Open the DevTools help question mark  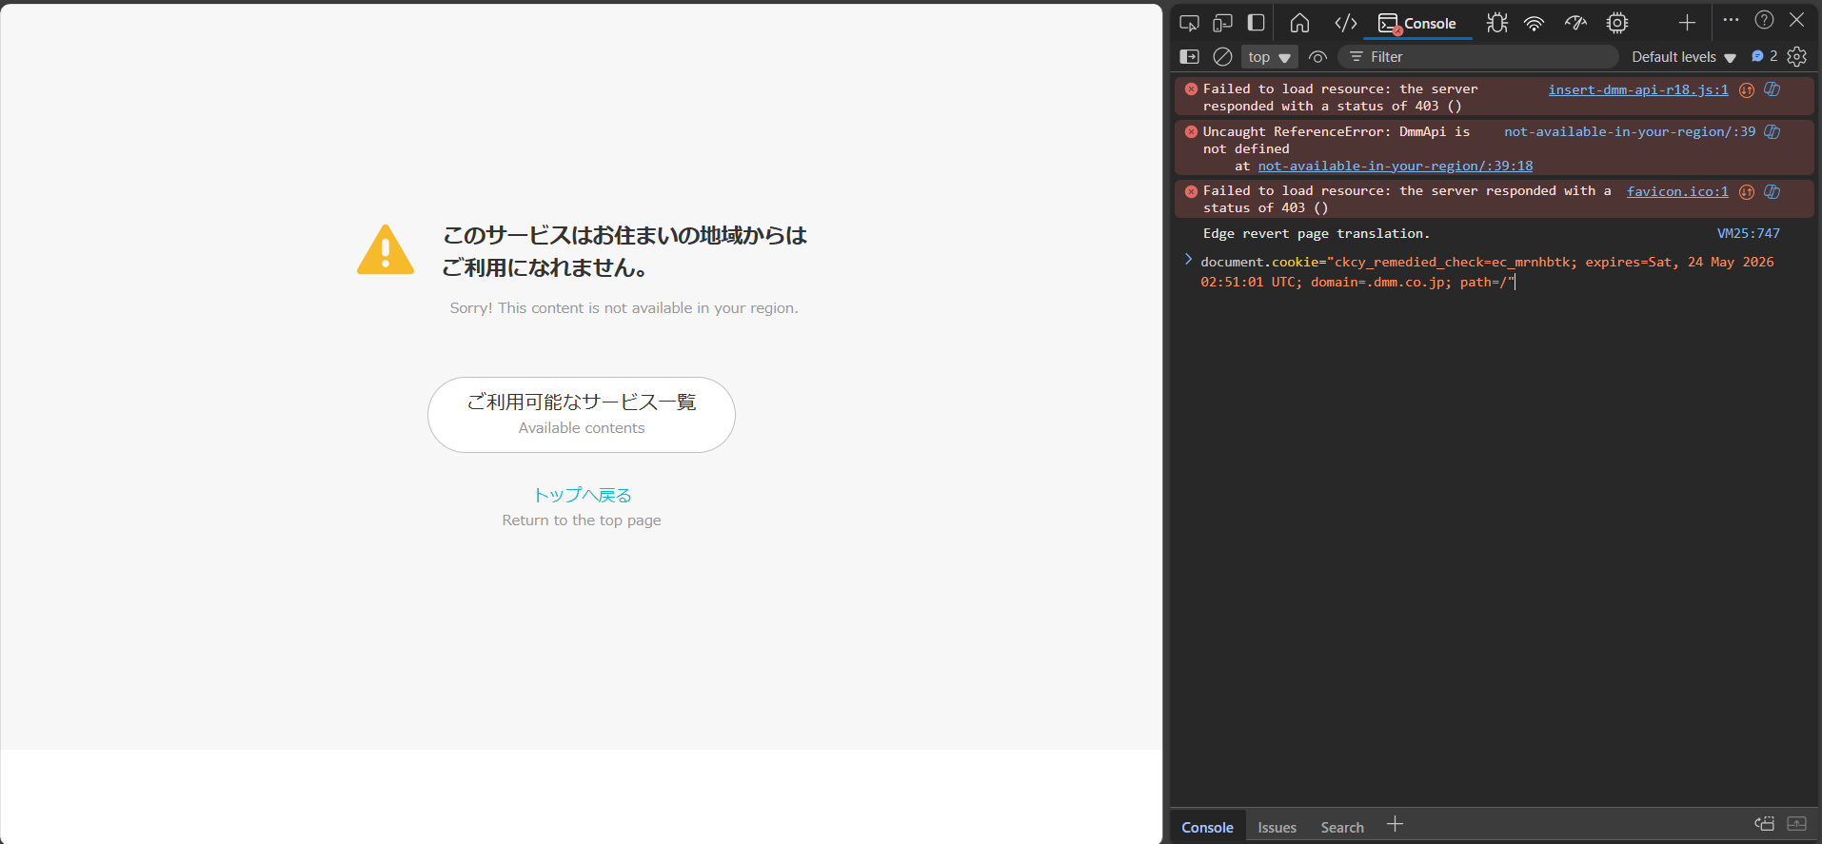(x=1764, y=20)
